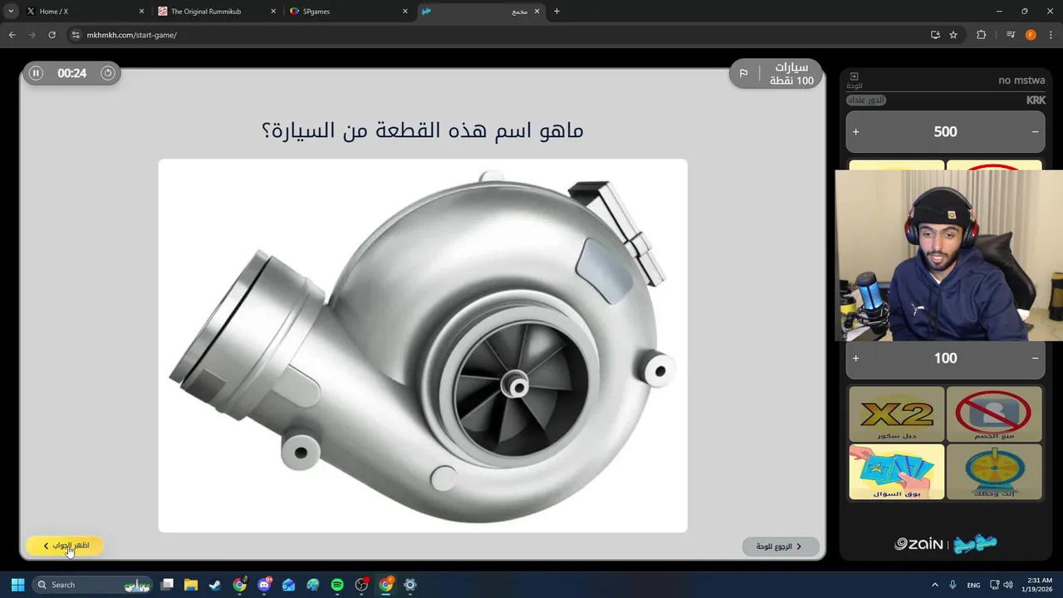Open the Chrome profile avatar
Screen dimensions: 1063x598
point(1031,35)
